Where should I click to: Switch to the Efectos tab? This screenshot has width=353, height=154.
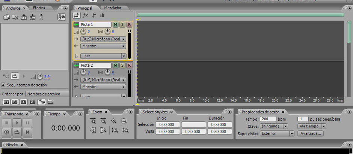tap(39, 8)
